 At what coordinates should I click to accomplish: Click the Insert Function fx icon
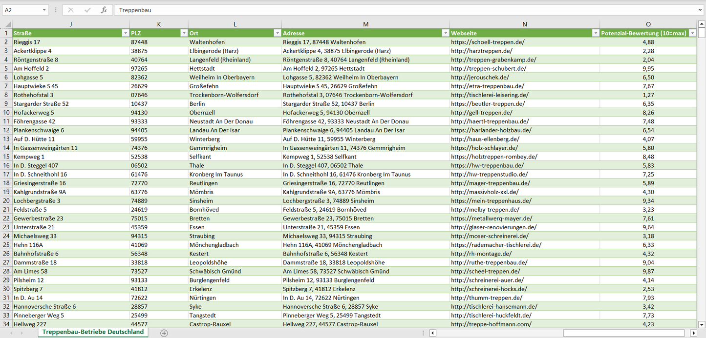click(104, 10)
